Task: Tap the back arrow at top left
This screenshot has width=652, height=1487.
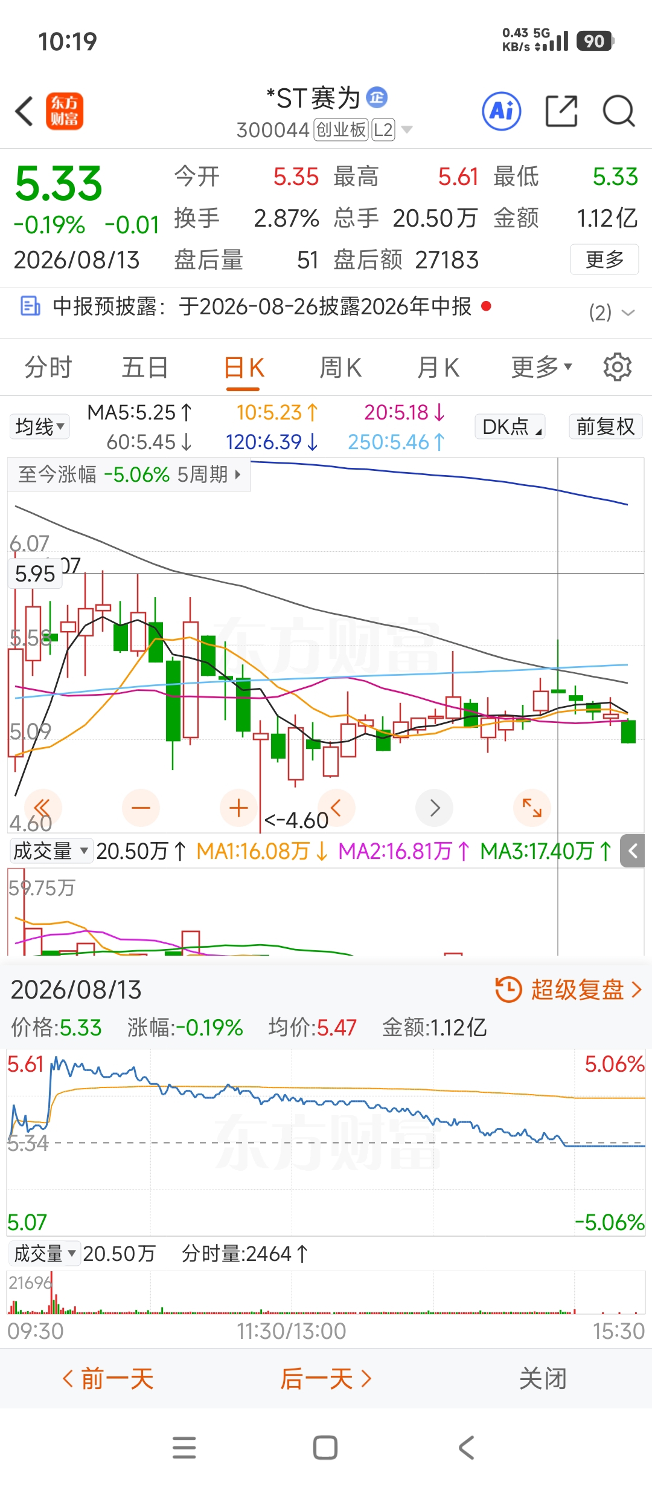Action: pyautogui.click(x=24, y=111)
